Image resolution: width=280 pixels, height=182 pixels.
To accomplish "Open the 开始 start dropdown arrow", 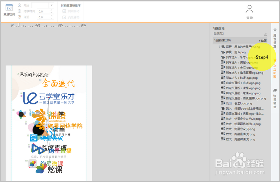I will tap(52, 5).
